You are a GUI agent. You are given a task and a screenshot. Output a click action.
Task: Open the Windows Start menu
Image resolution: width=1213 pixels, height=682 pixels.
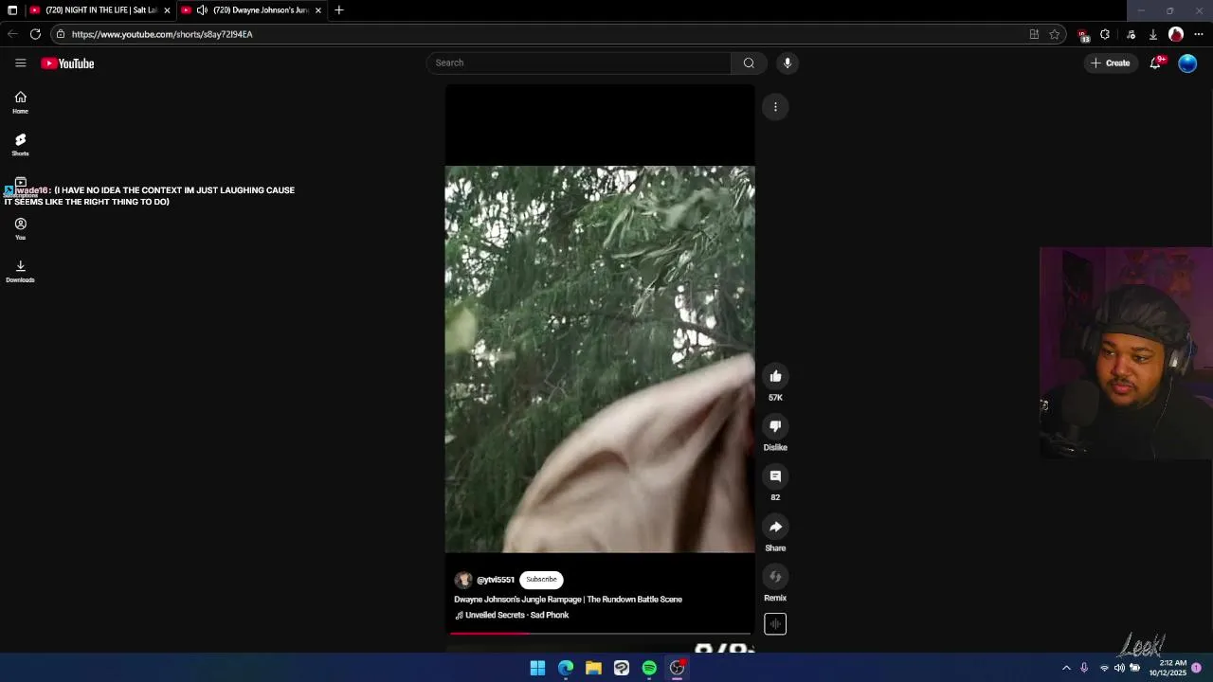pos(537,668)
